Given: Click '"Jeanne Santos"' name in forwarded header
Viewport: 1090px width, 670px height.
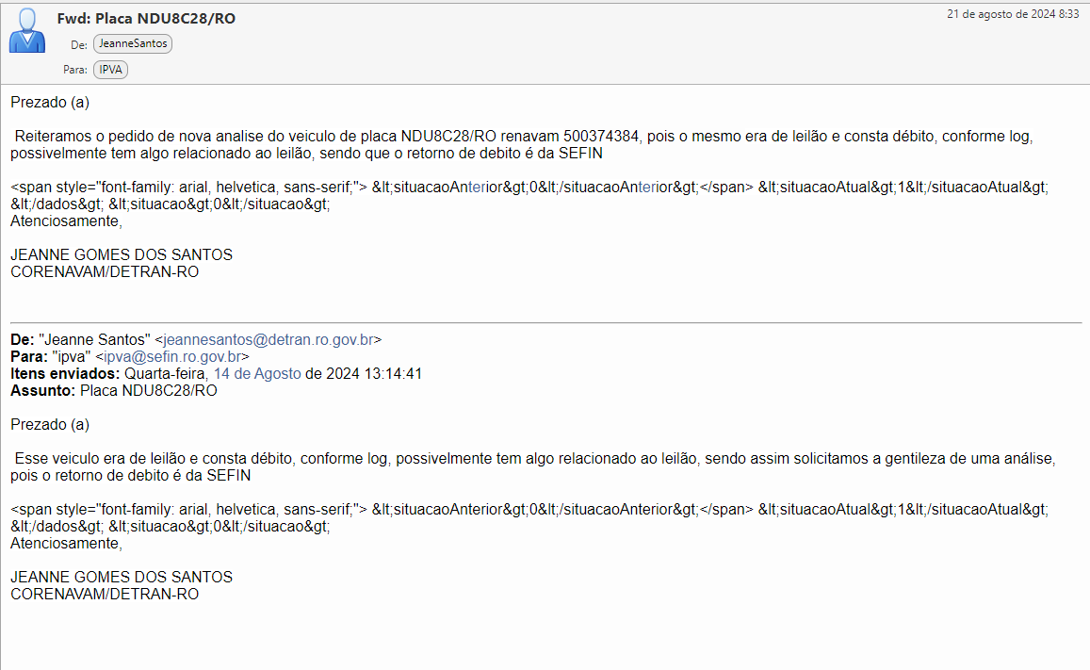Looking at the screenshot, I should pyautogui.click(x=94, y=340).
